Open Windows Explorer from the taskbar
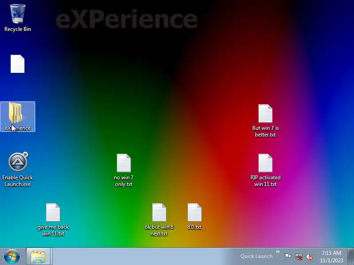 pos(38,257)
